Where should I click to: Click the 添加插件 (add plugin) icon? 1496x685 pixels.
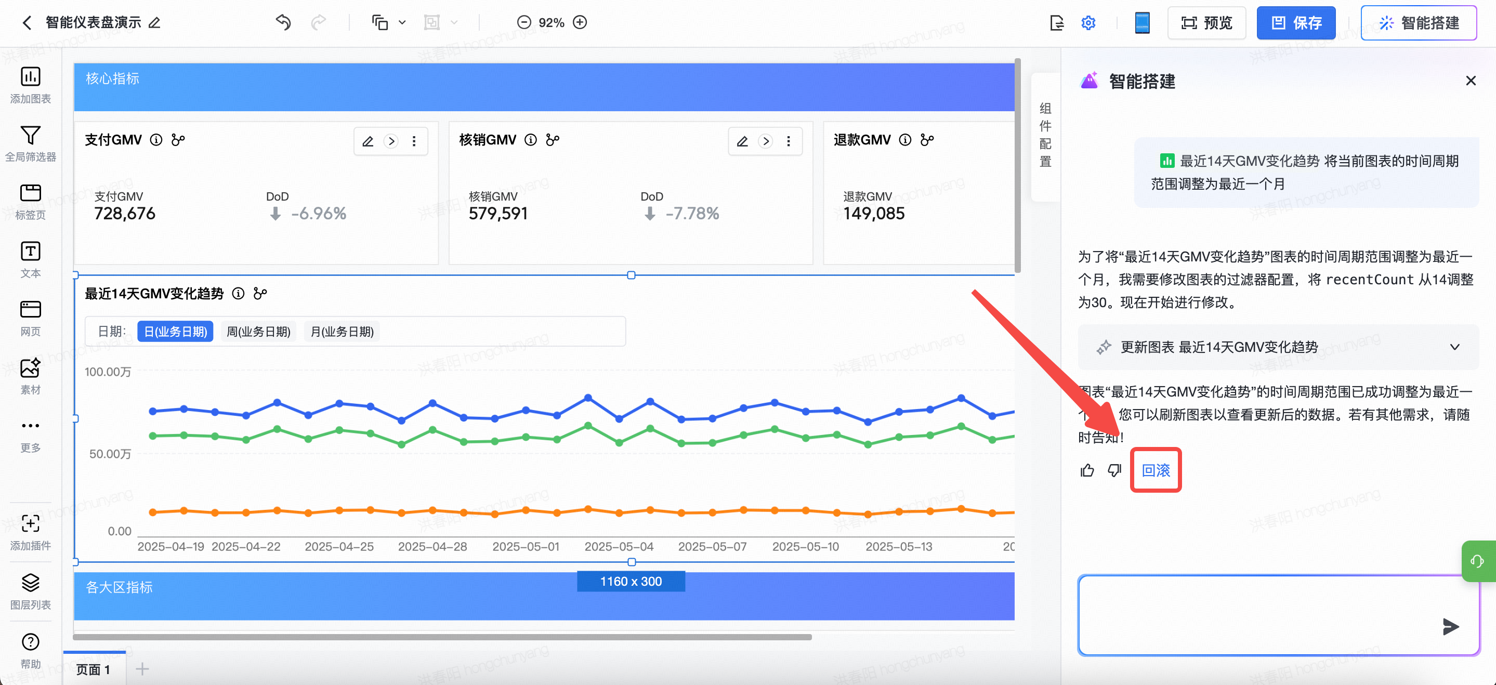pyautogui.click(x=30, y=523)
